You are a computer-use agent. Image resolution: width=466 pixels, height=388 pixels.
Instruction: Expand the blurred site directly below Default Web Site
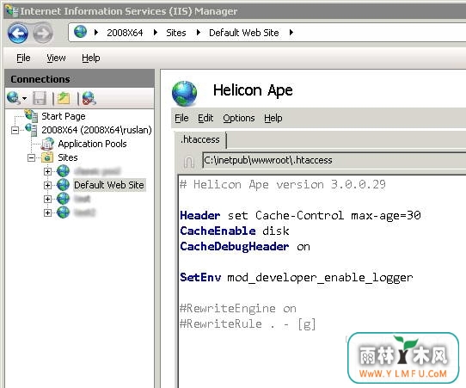[47, 199]
